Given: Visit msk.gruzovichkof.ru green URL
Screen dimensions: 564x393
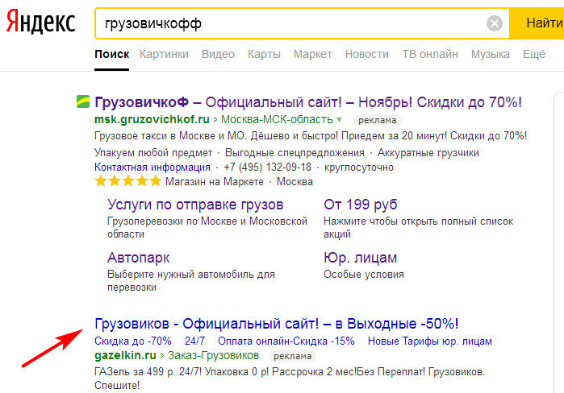Looking at the screenshot, I should (x=152, y=119).
